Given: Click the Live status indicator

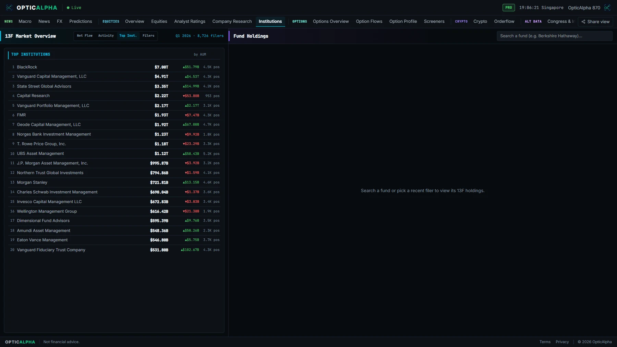Looking at the screenshot, I should 74,8.
